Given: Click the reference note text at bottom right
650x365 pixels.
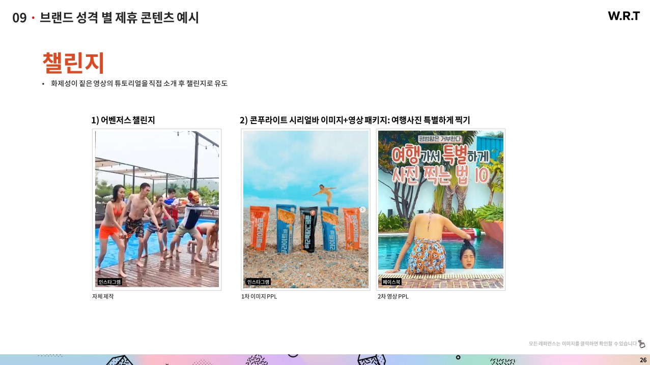Looking at the screenshot, I should coord(582,344).
